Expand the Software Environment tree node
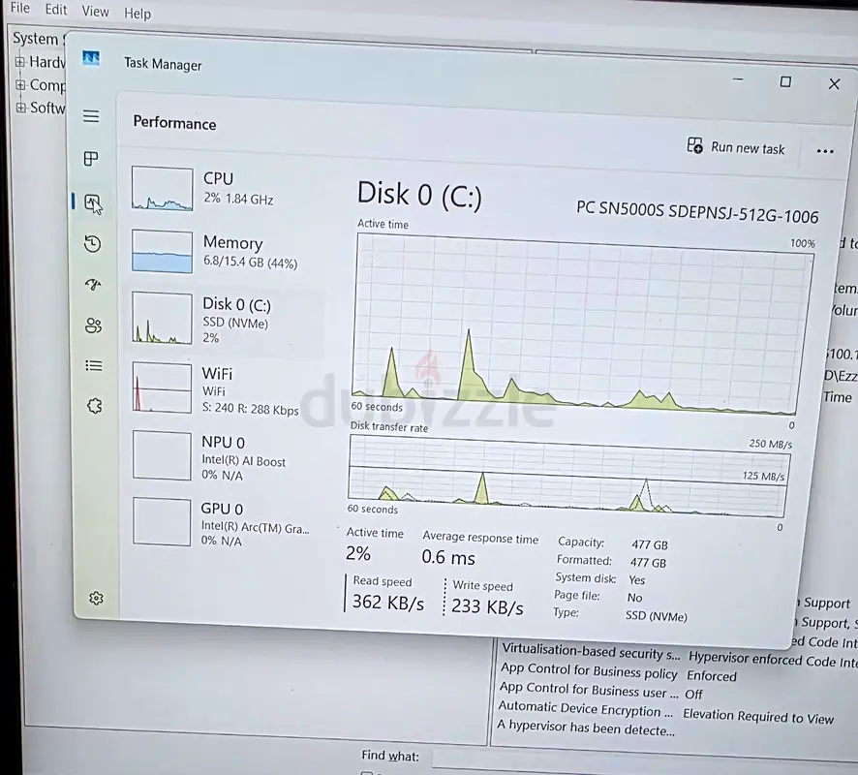The height and width of the screenshot is (775, 858). point(20,108)
